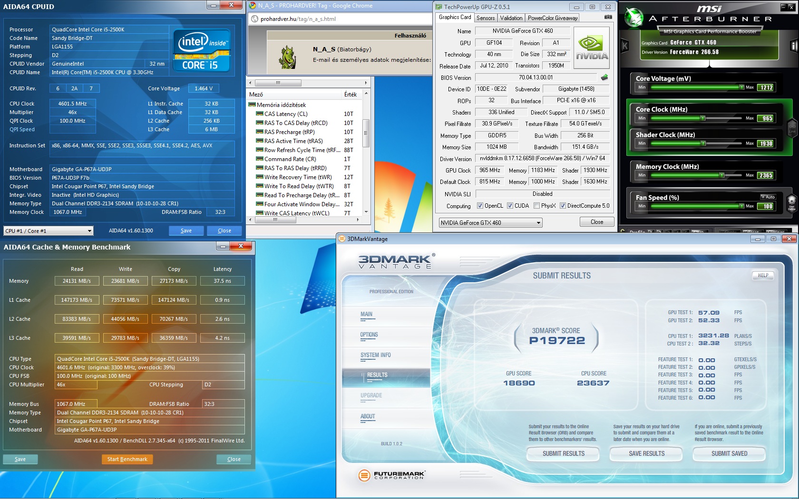Adjust the Core Voltage slider handle
Image resolution: width=799 pixels, height=499 pixels.
[x=741, y=87]
